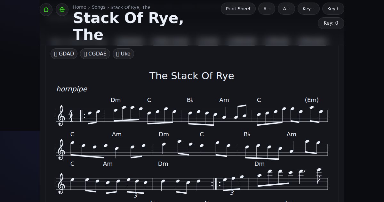Transpose up with Key+ button

[x=333, y=9]
